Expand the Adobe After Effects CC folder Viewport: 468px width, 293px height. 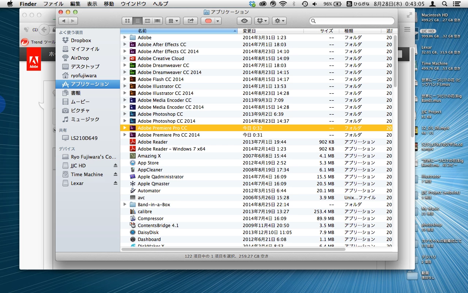125,45
